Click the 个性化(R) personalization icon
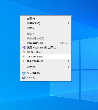 [x=24, y=78]
